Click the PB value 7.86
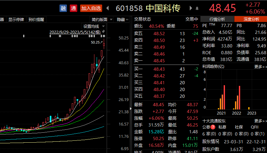267x153 pixels. pyautogui.click(x=262, y=25)
